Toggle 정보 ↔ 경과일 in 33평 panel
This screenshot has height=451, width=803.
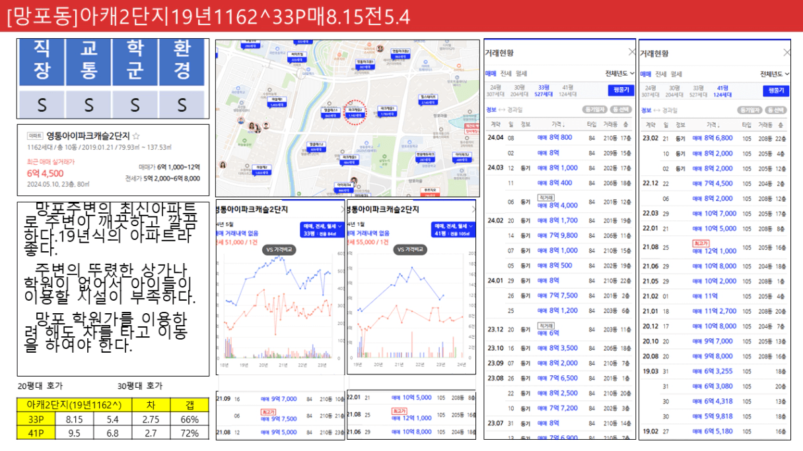(503, 110)
